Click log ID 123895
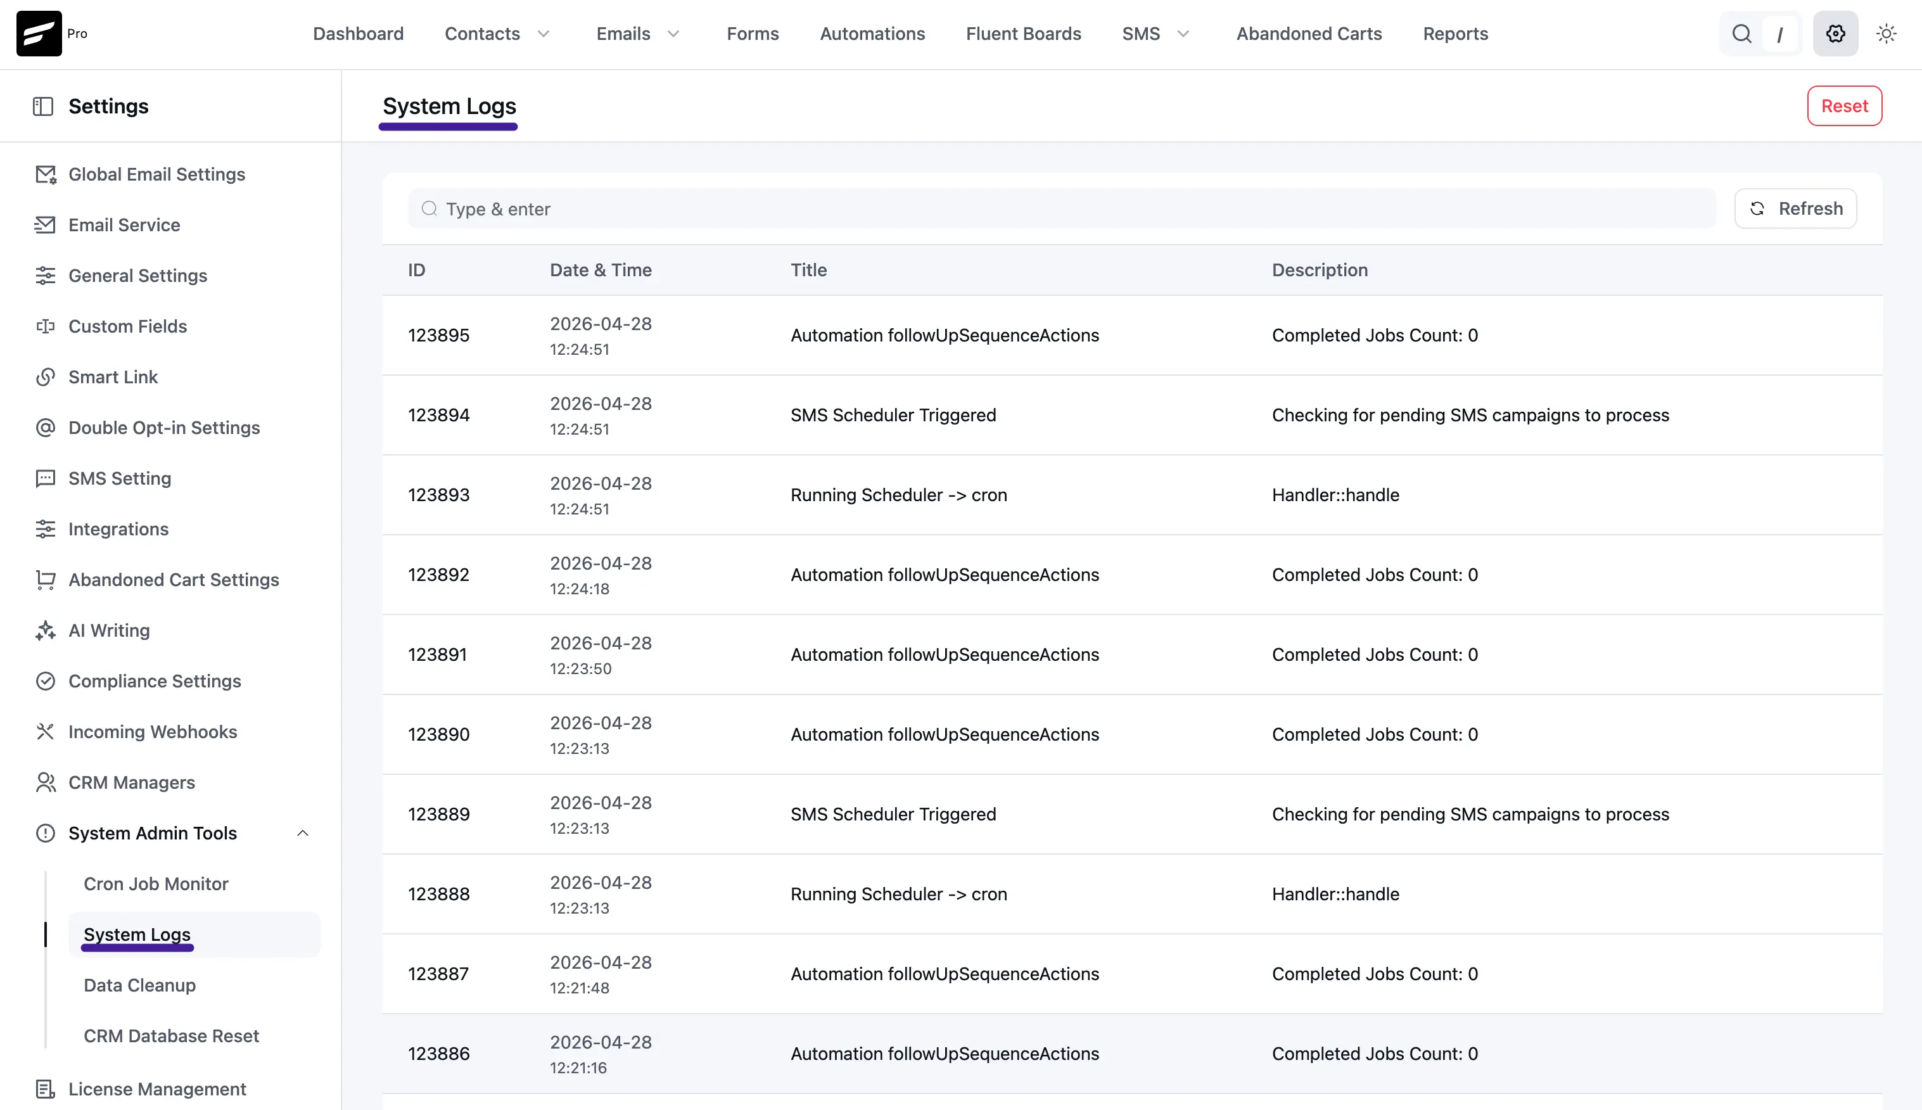Image resolution: width=1922 pixels, height=1110 pixels. point(438,335)
